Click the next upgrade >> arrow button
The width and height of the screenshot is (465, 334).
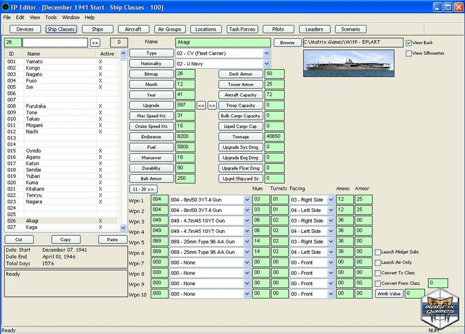[212, 106]
